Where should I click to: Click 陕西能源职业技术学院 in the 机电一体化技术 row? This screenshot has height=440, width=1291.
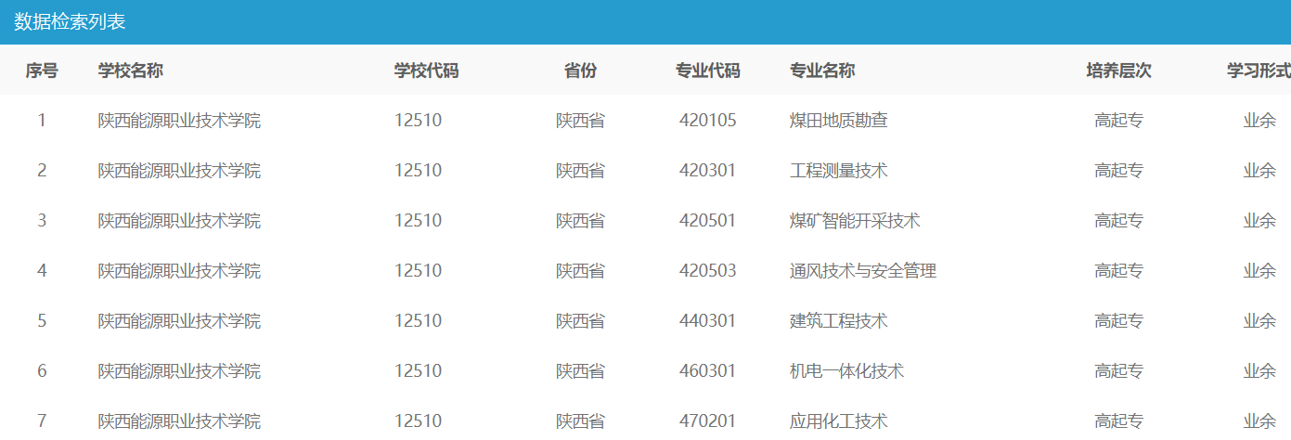[180, 371]
